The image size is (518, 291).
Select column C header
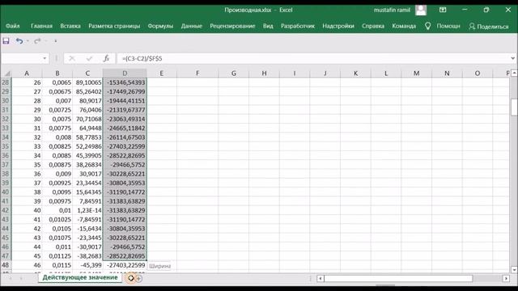point(87,74)
